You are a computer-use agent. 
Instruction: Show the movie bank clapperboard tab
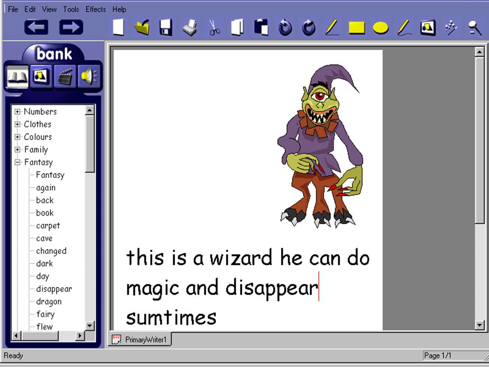tap(65, 76)
